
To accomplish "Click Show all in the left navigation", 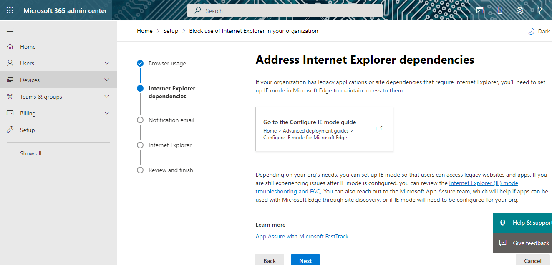I will tap(58, 153).
